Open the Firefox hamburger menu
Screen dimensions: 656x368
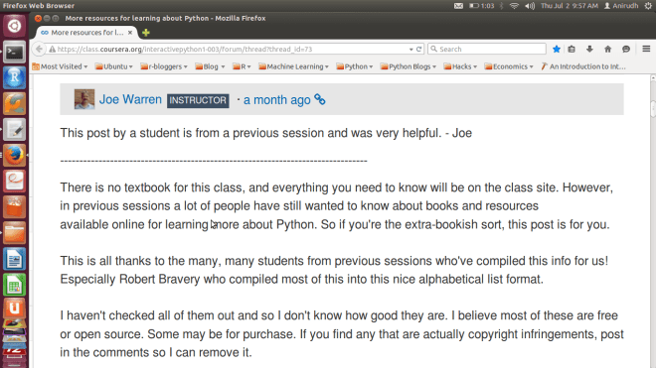(646, 49)
